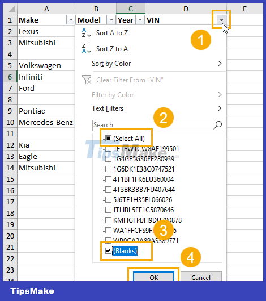Select row 15 header
The width and height of the screenshot is (266, 301).
(x=10, y=179)
